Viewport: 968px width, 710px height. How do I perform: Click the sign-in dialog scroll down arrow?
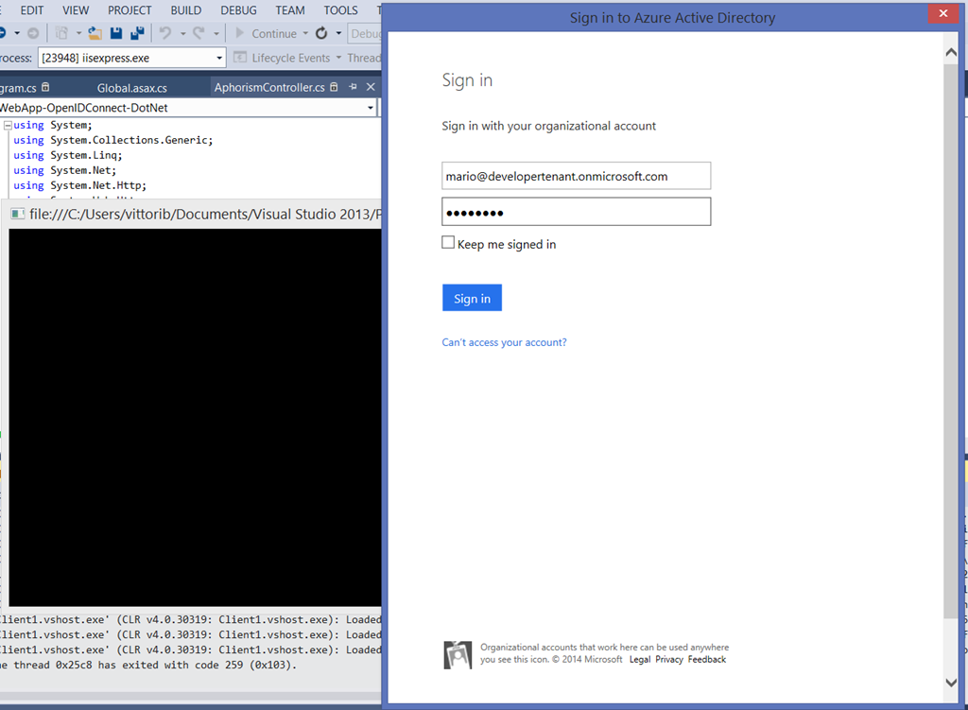951,683
